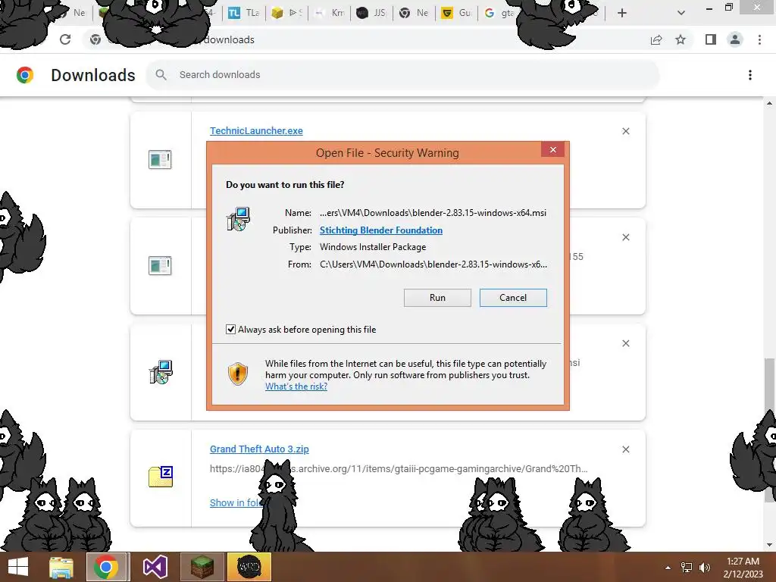Click Cancel in the security warning dialog
Viewport: 776px width, 582px height.
513,297
